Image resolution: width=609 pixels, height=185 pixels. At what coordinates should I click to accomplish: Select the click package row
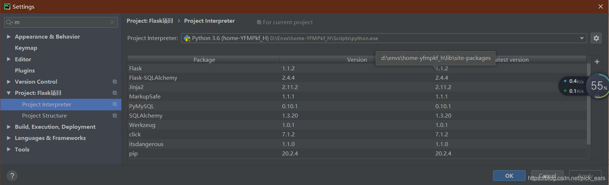(x=357, y=135)
